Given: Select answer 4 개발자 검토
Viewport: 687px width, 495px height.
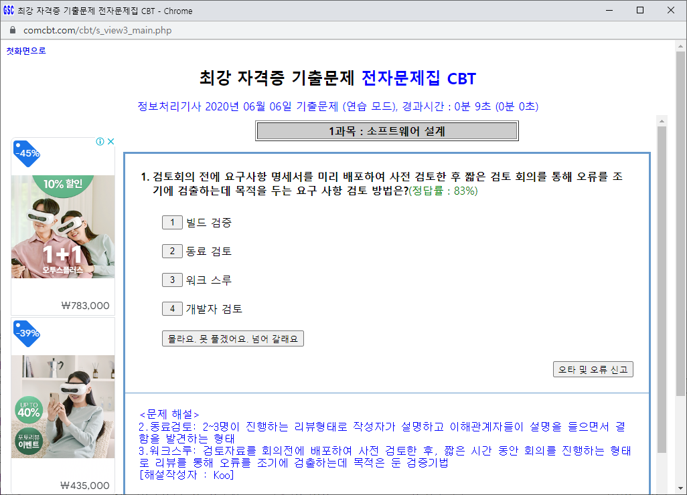Looking at the screenshot, I should [172, 308].
